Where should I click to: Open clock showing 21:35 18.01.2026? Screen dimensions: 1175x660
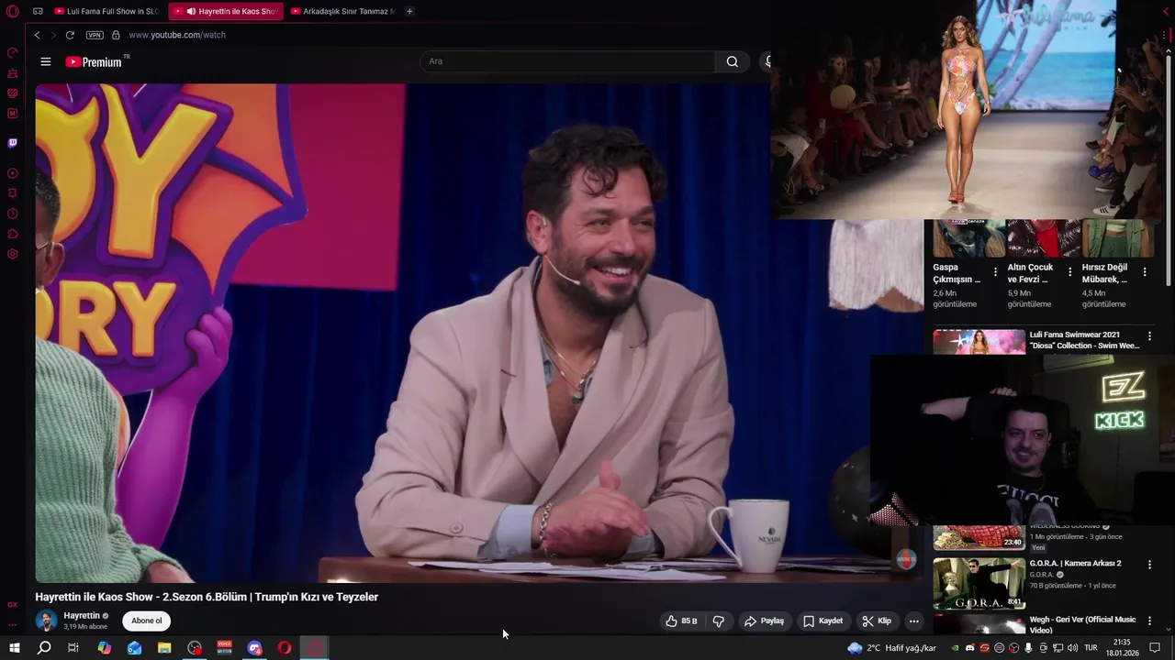[x=1121, y=648]
